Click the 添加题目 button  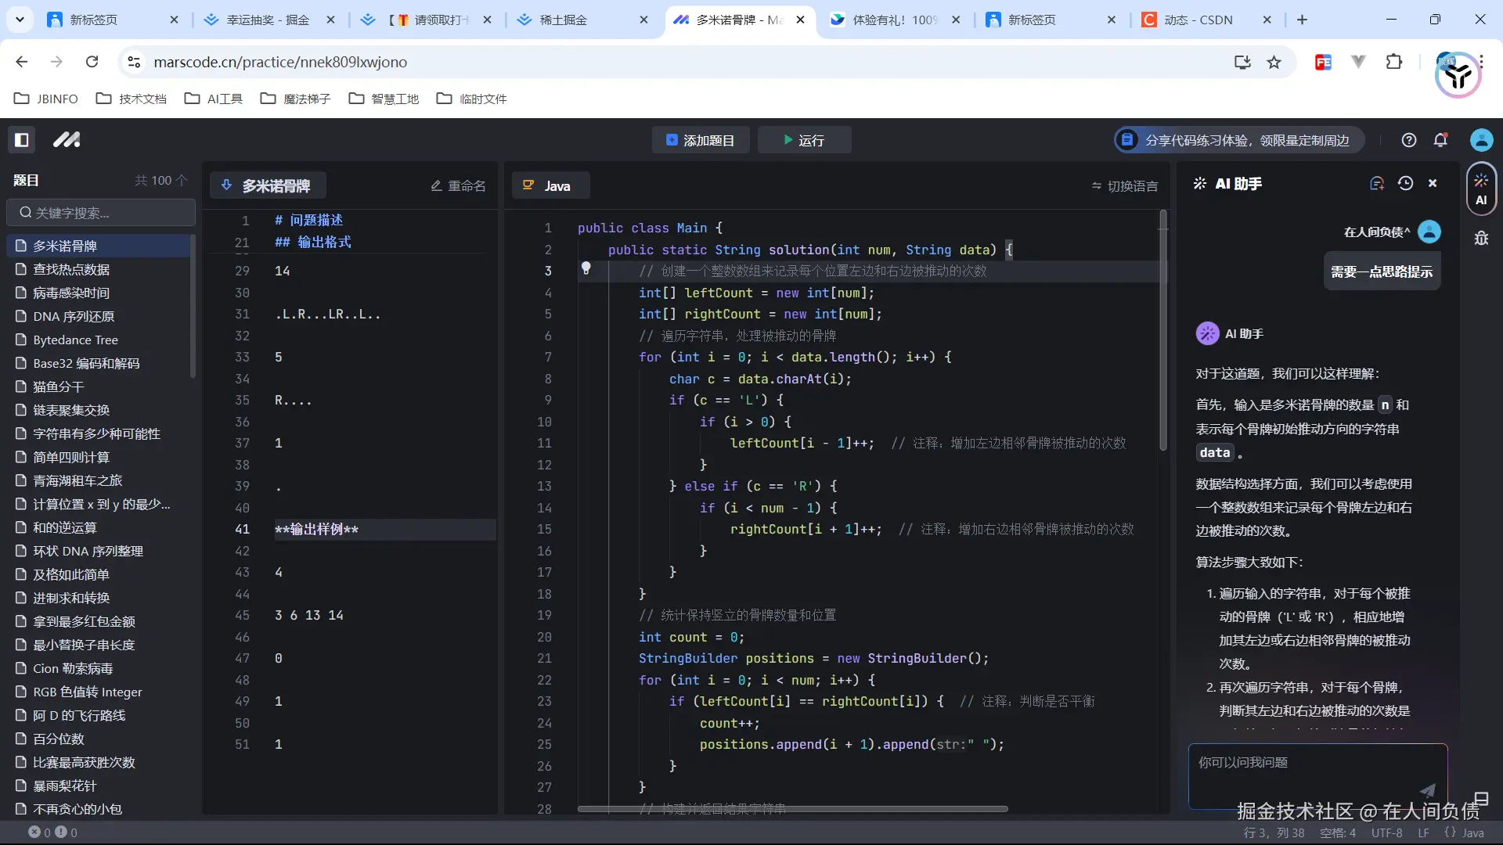click(x=700, y=139)
